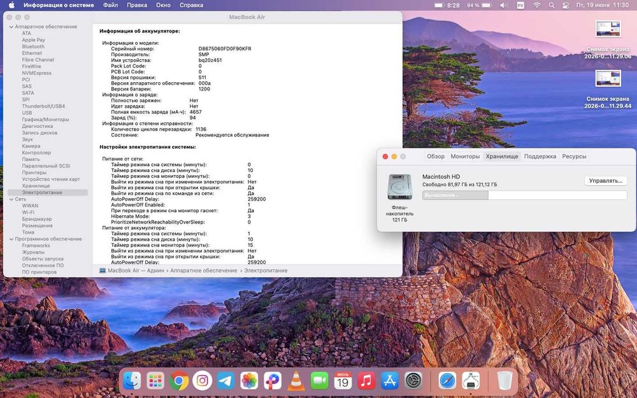Click the date and time in menu bar
Image resolution: width=637 pixels, height=398 pixels.
[x=602, y=5]
